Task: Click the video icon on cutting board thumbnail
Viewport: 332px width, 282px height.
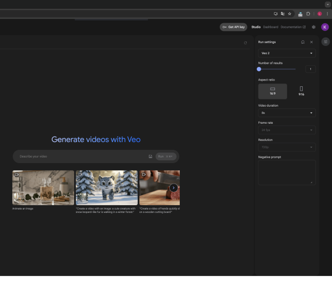Action: (143, 175)
